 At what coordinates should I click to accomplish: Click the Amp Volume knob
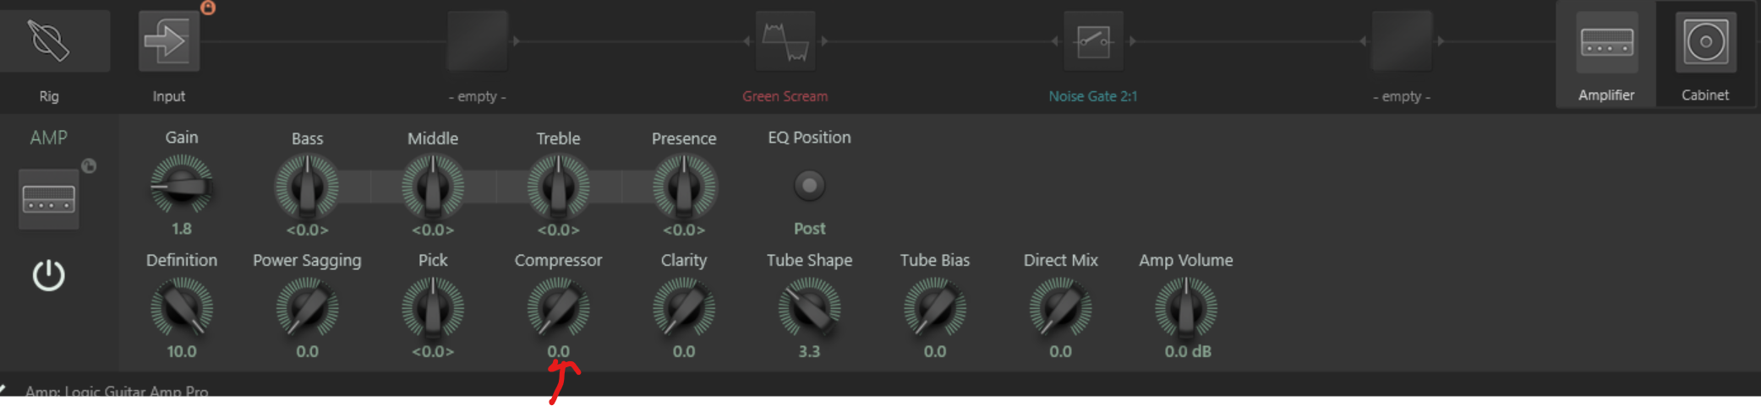tap(1185, 308)
